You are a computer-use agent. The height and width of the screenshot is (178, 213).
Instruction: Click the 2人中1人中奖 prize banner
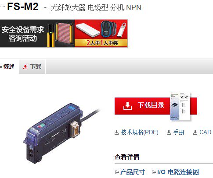(x=101, y=34)
